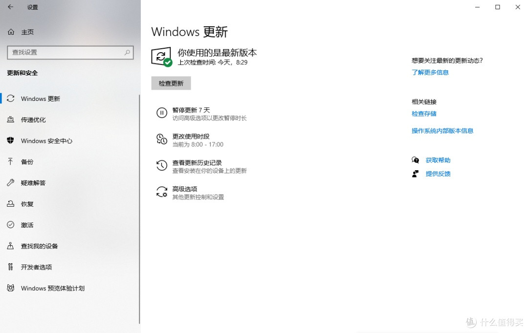The image size is (528, 333).
Task: Click the history icon for 查看更新历史记录
Action: pos(162,165)
